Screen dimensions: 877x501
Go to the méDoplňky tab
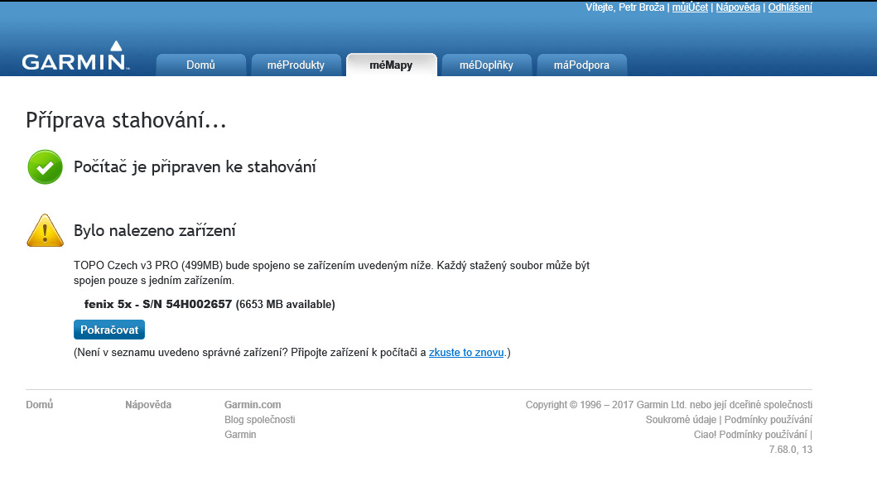(486, 65)
